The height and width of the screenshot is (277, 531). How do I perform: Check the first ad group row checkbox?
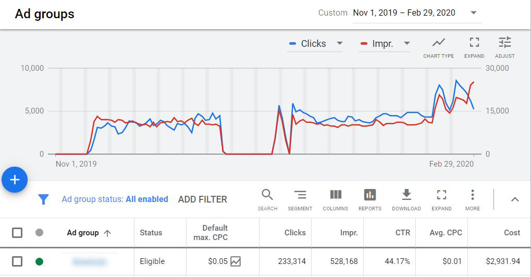click(17, 261)
